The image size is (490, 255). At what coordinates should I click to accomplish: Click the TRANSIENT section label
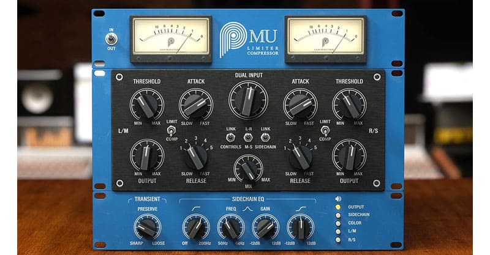click(x=147, y=199)
